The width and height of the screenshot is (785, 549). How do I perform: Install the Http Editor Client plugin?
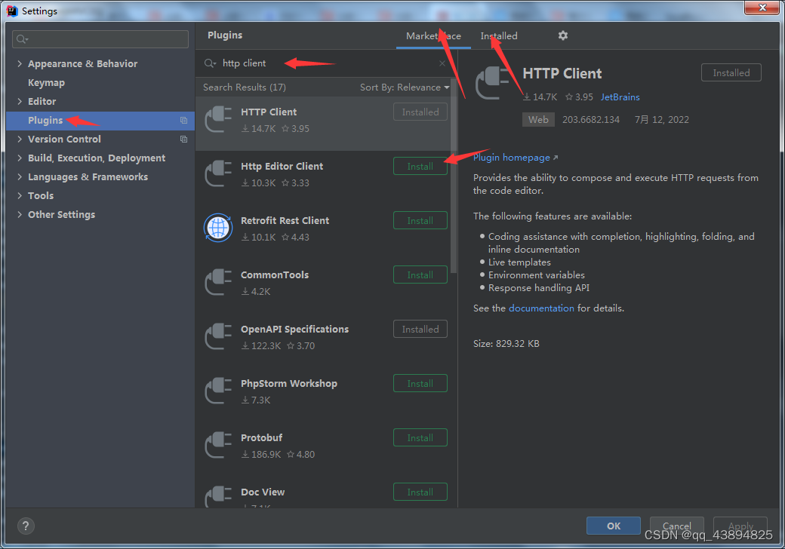tap(420, 166)
